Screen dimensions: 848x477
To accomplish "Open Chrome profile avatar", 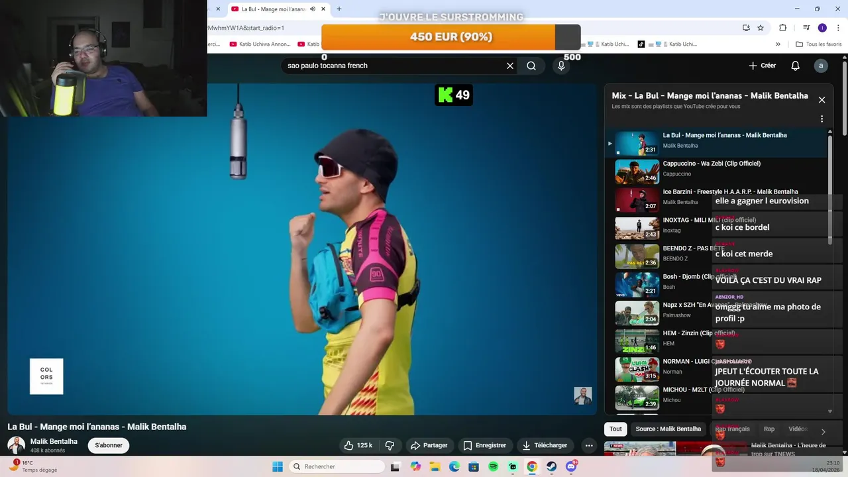I will click(x=822, y=28).
